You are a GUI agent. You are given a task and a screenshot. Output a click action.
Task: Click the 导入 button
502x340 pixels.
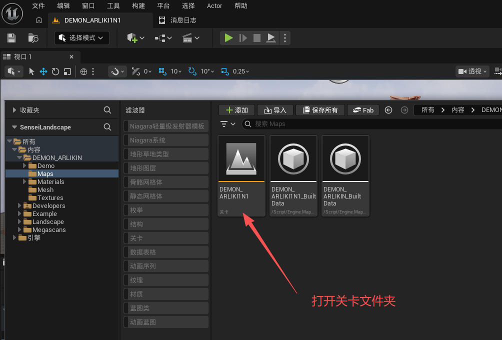275,110
